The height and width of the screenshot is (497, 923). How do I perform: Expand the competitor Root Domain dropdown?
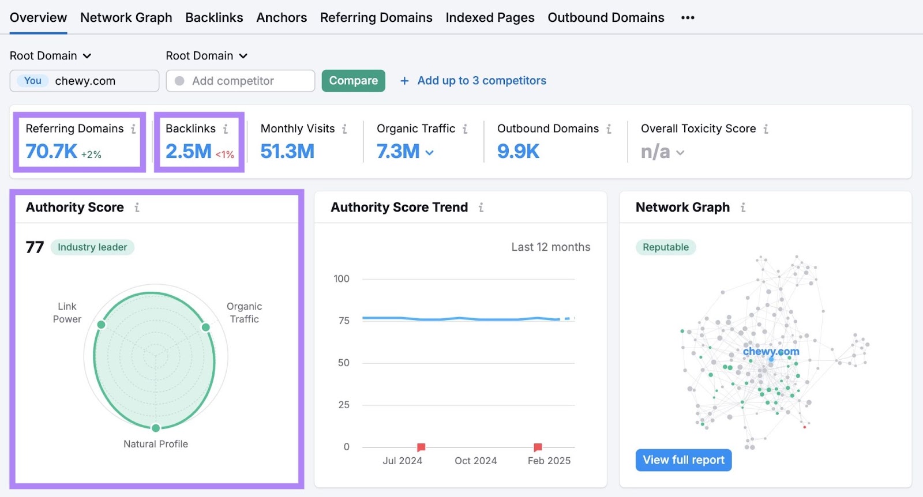coord(207,56)
